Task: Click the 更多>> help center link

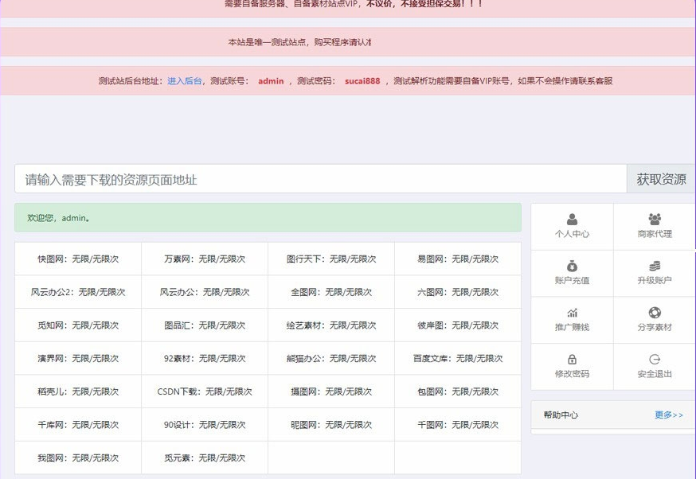Action: click(x=668, y=415)
